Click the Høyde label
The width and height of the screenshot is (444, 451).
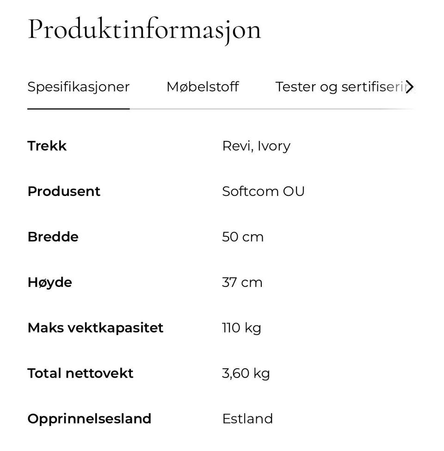(50, 283)
